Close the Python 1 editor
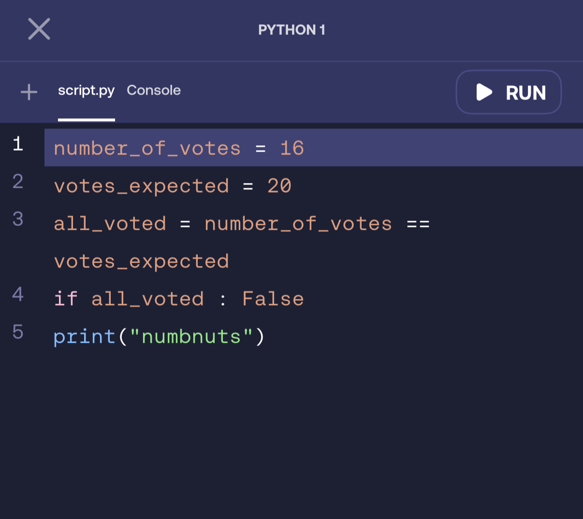Screen dimensions: 583x519 click(39, 29)
